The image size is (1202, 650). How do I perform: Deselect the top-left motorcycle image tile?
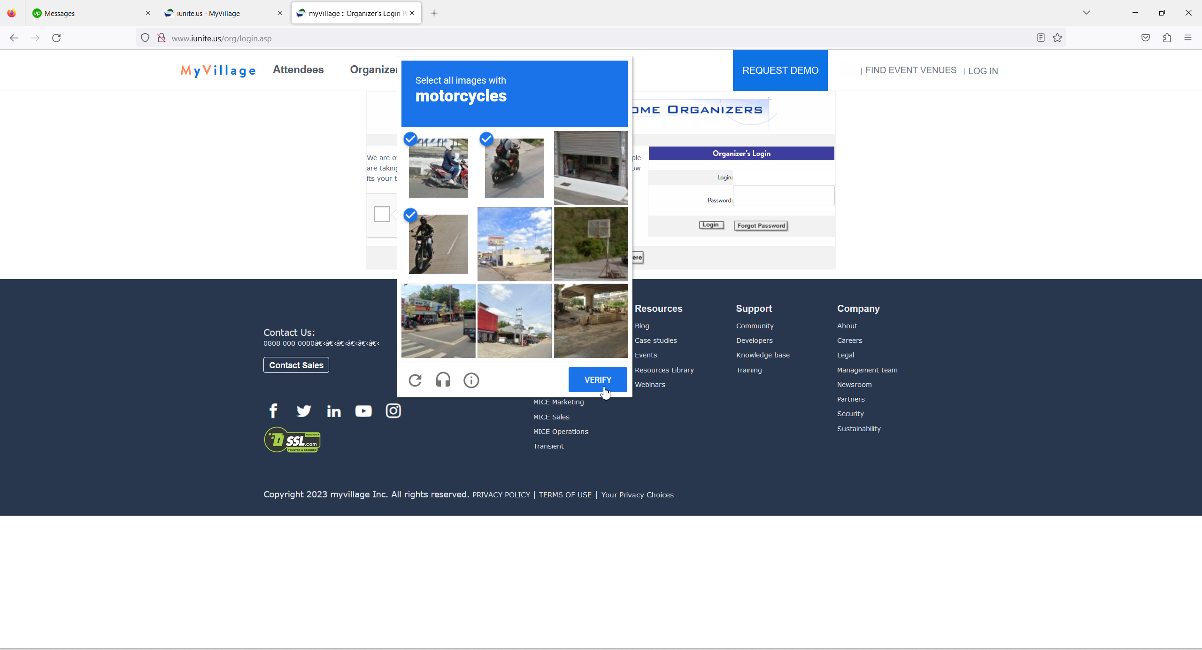438,168
